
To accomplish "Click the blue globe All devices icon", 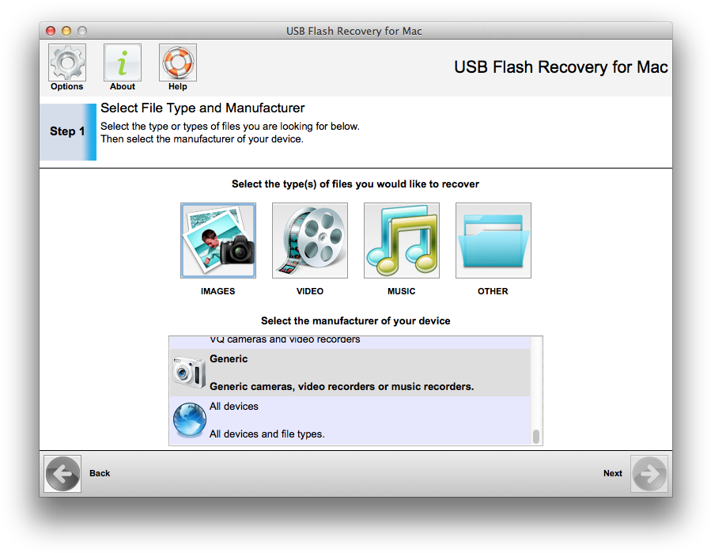I will click(190, 419).
